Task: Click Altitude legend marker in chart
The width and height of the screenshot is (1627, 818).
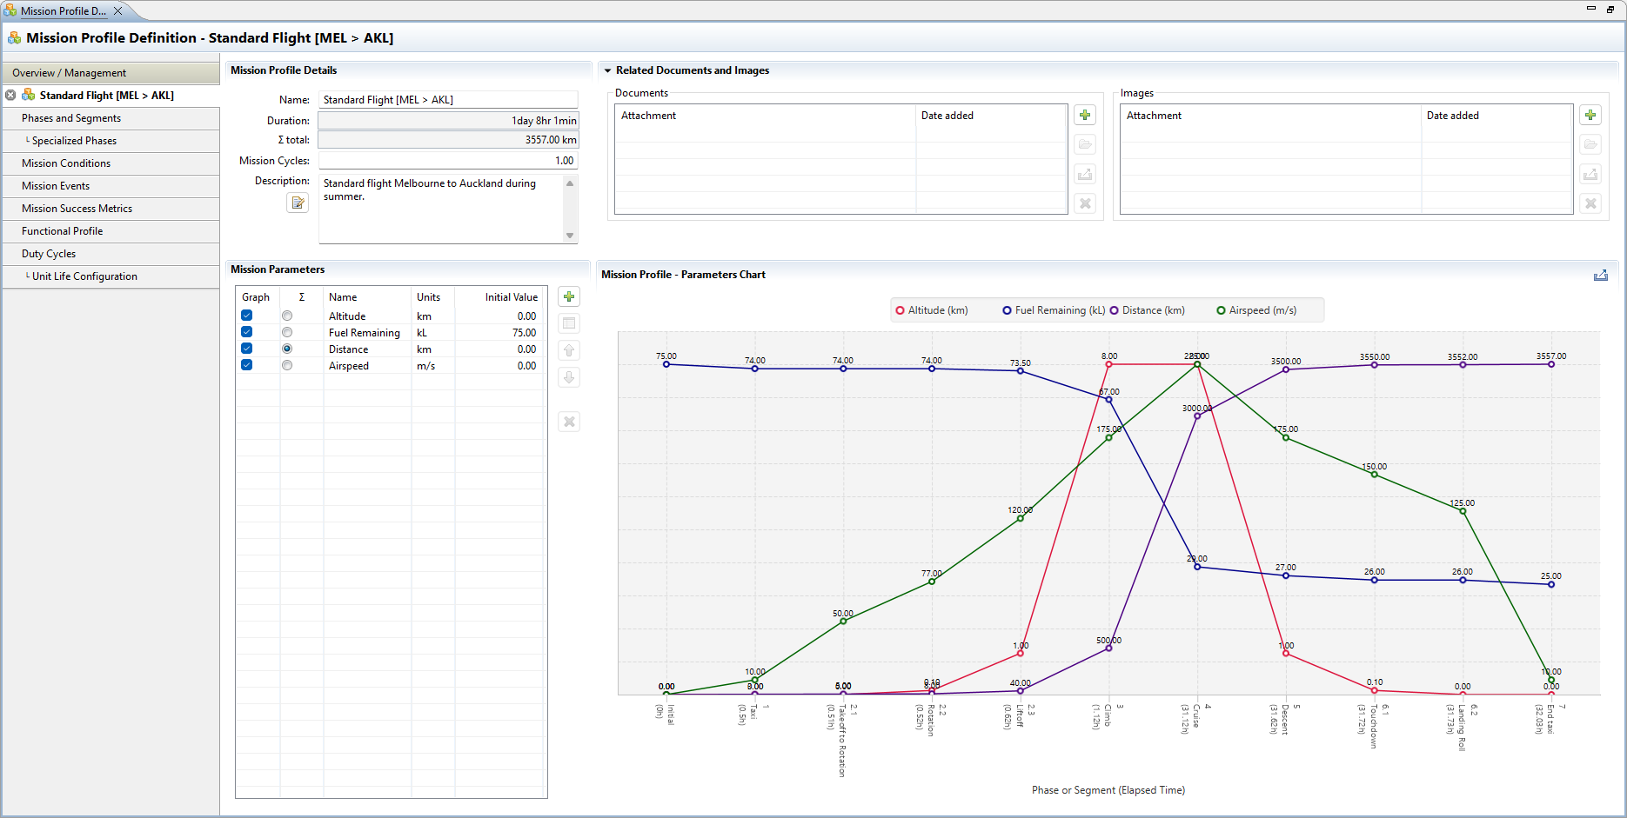Action: pos(901,310)
